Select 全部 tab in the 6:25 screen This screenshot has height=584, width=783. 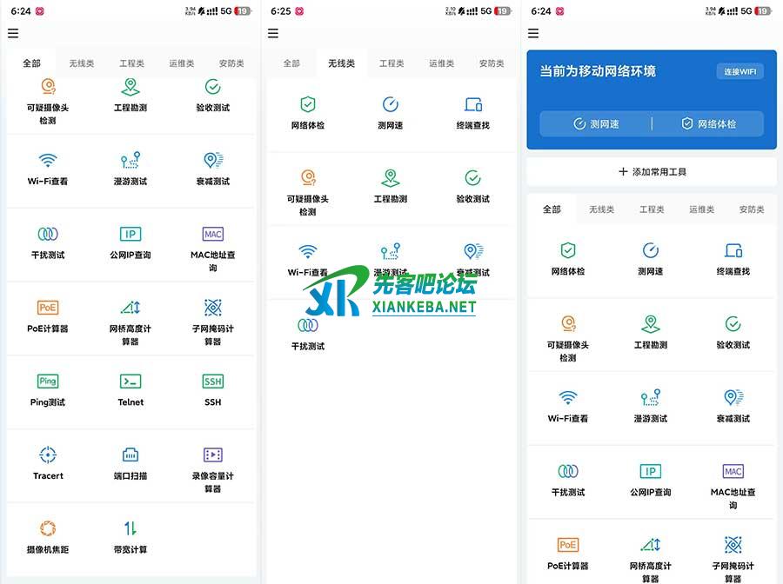[x=291, y=63]
